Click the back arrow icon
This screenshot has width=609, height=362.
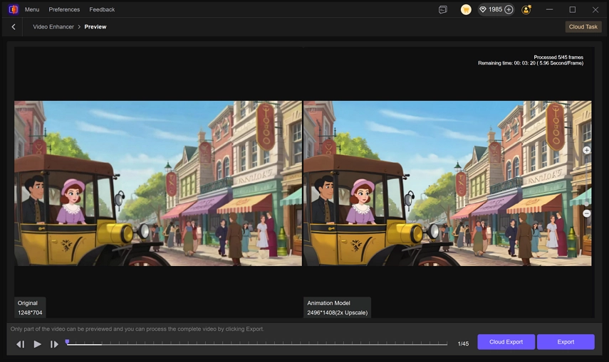[14, 27]
